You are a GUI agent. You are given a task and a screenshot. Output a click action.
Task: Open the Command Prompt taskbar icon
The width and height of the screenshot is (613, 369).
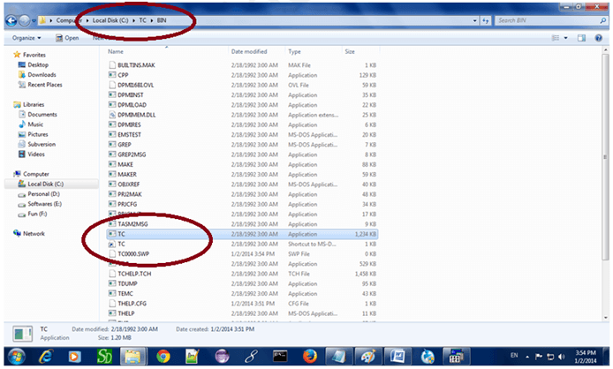[x=279, y=356]
